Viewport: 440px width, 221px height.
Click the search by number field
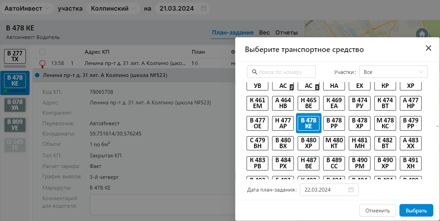click(x=285, y=72)
